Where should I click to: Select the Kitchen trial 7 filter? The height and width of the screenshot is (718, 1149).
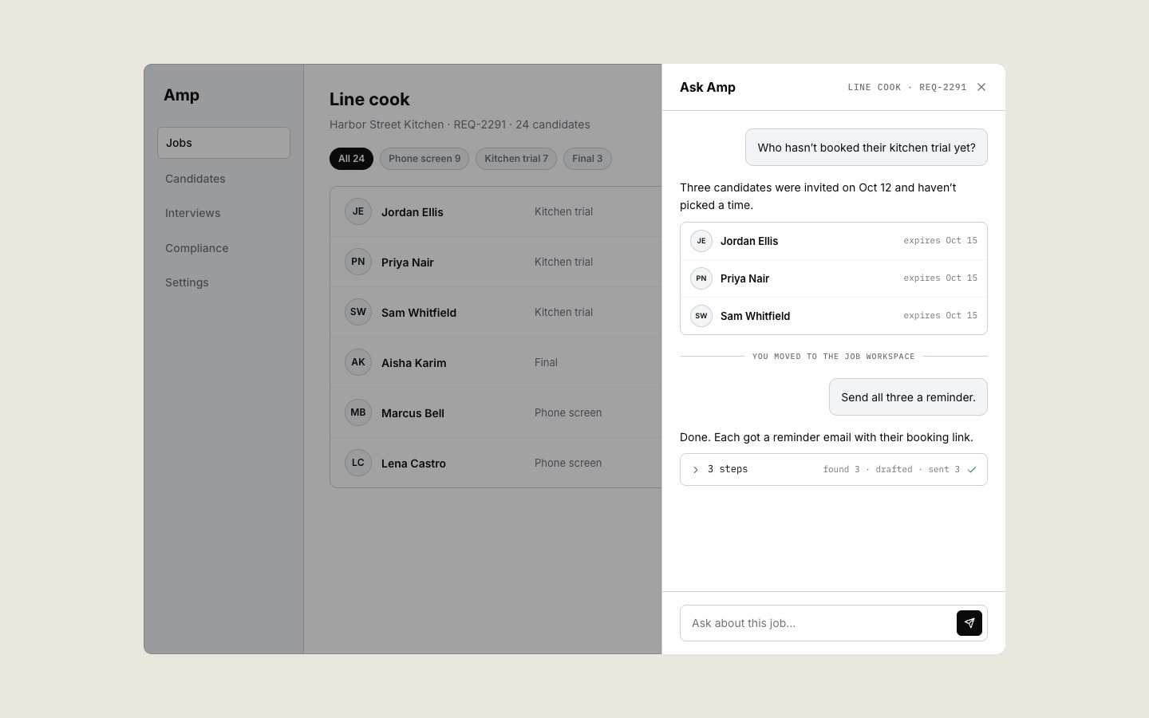tap(516, 159)
